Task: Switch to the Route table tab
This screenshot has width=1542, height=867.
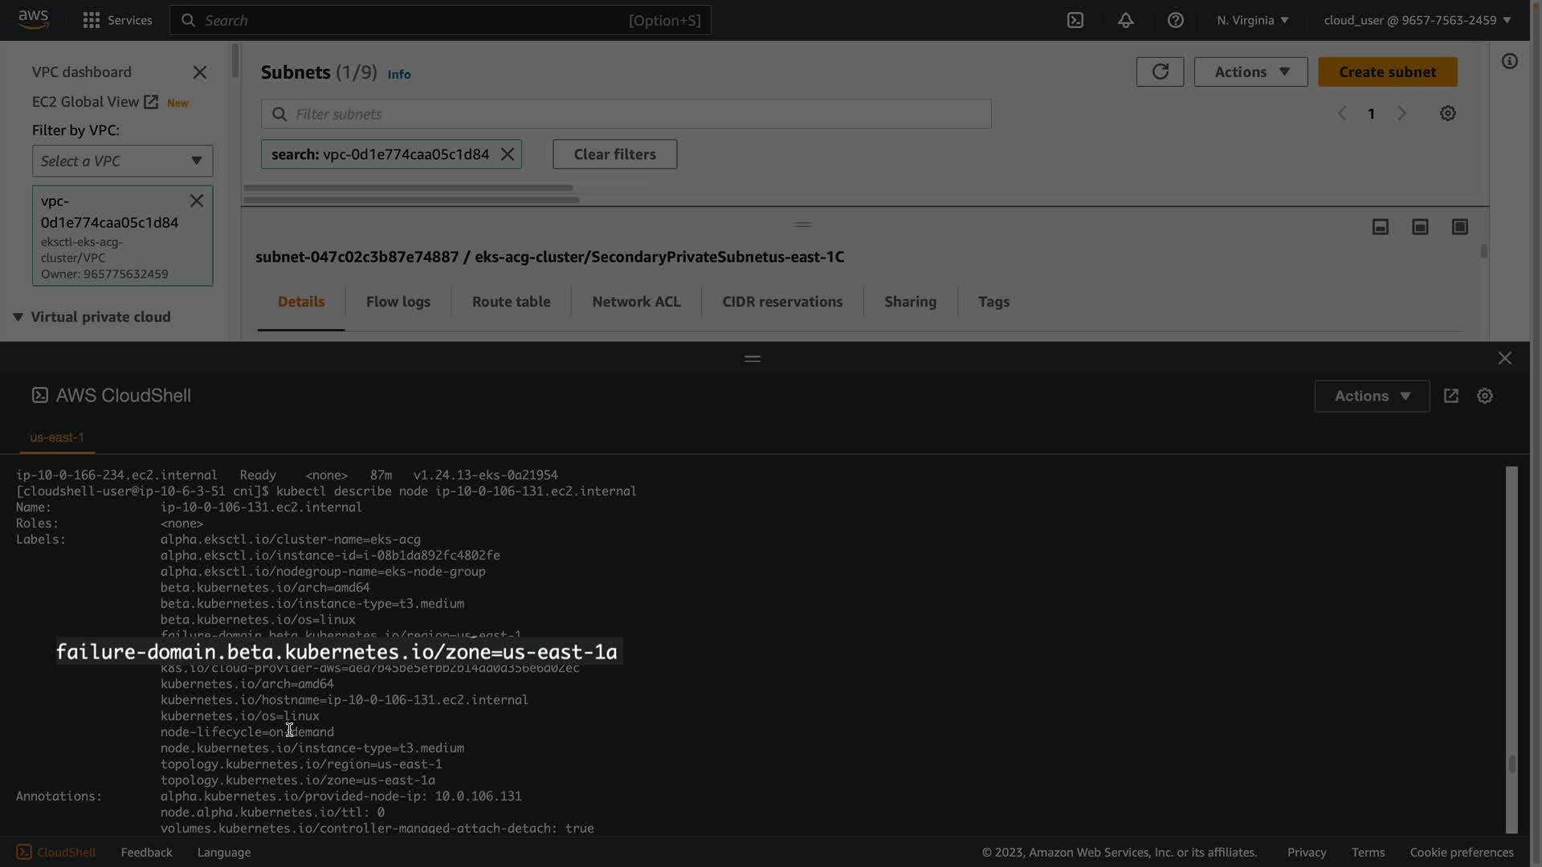Action: coord(511,302)
